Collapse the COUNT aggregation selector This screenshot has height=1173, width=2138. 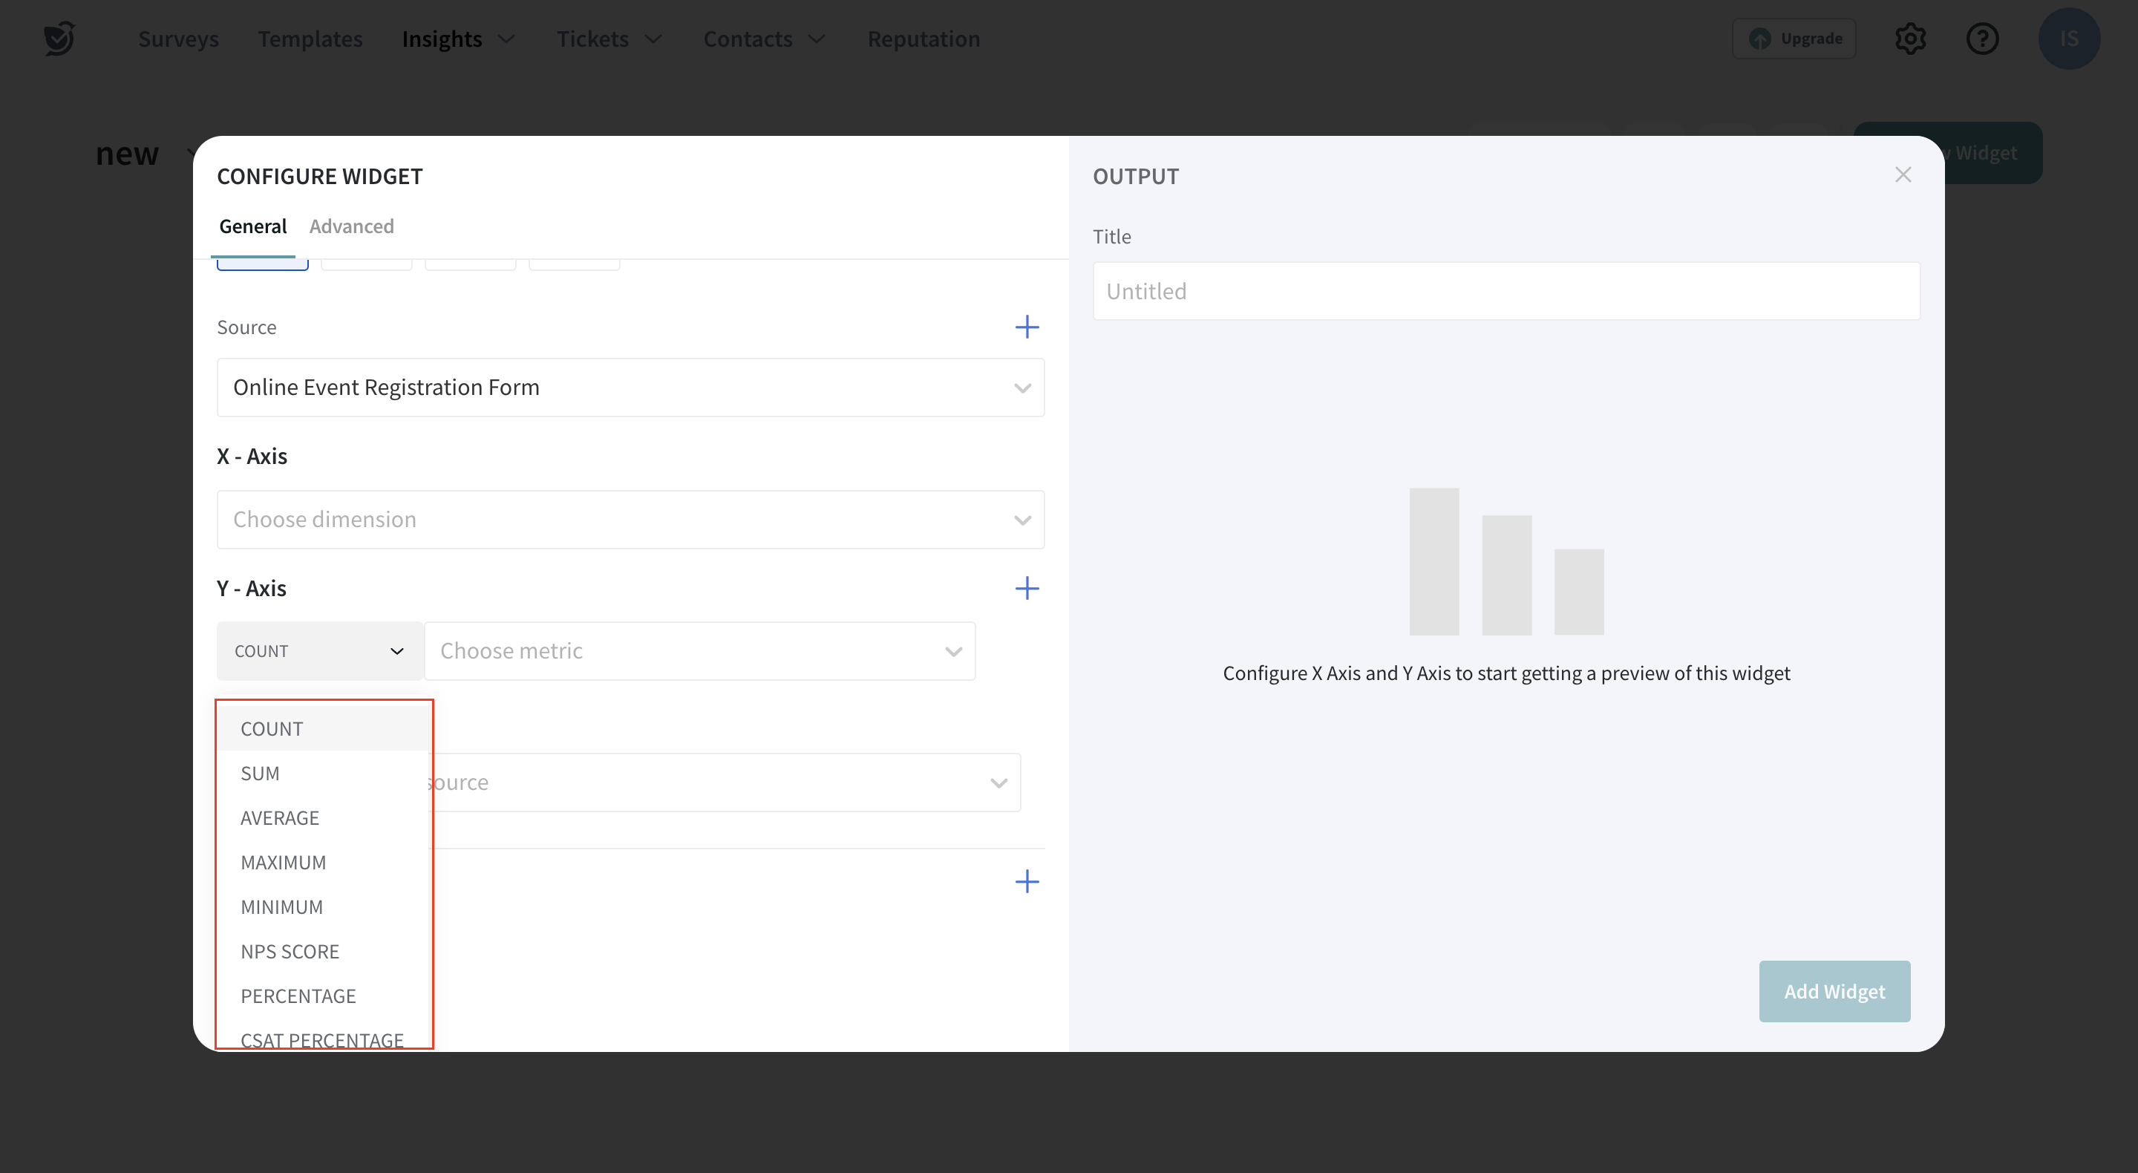click(x=318, y=650)
